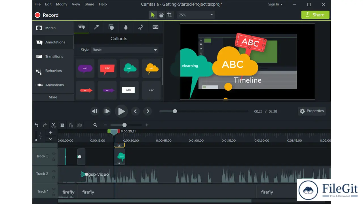Screen dimensions: 363x204
Task: Toggle Track 2 lock
Action: click(x=54, y=177)
